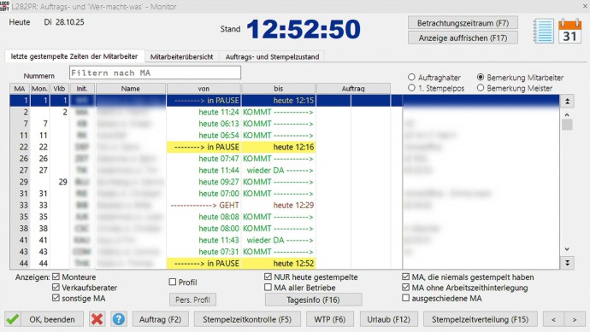Open Stempelzeitkontrolle (F5)

point(247,319)
